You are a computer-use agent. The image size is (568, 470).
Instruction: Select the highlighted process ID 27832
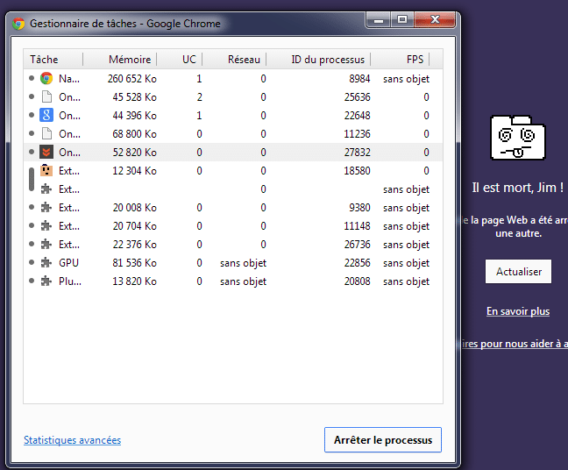point(357,153)
